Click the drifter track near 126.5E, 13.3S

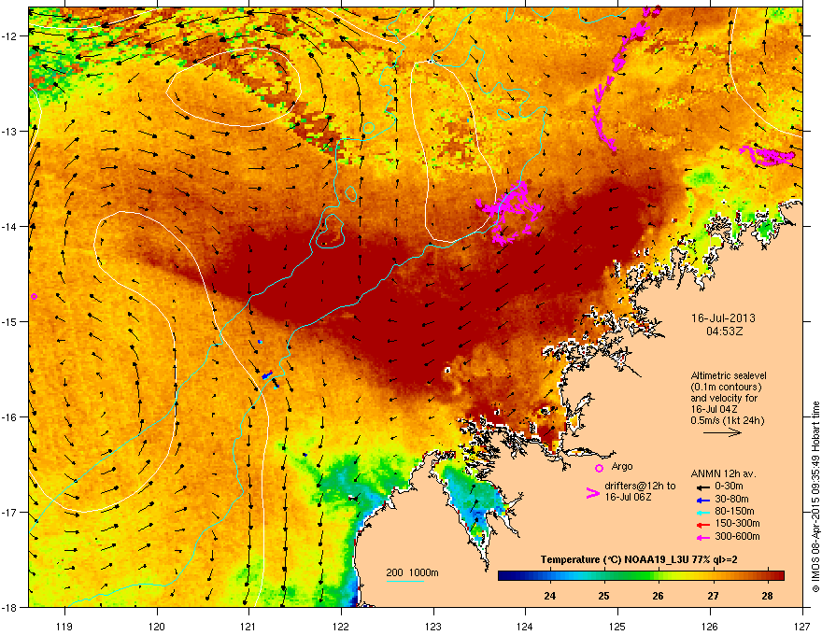pos(767,156)
